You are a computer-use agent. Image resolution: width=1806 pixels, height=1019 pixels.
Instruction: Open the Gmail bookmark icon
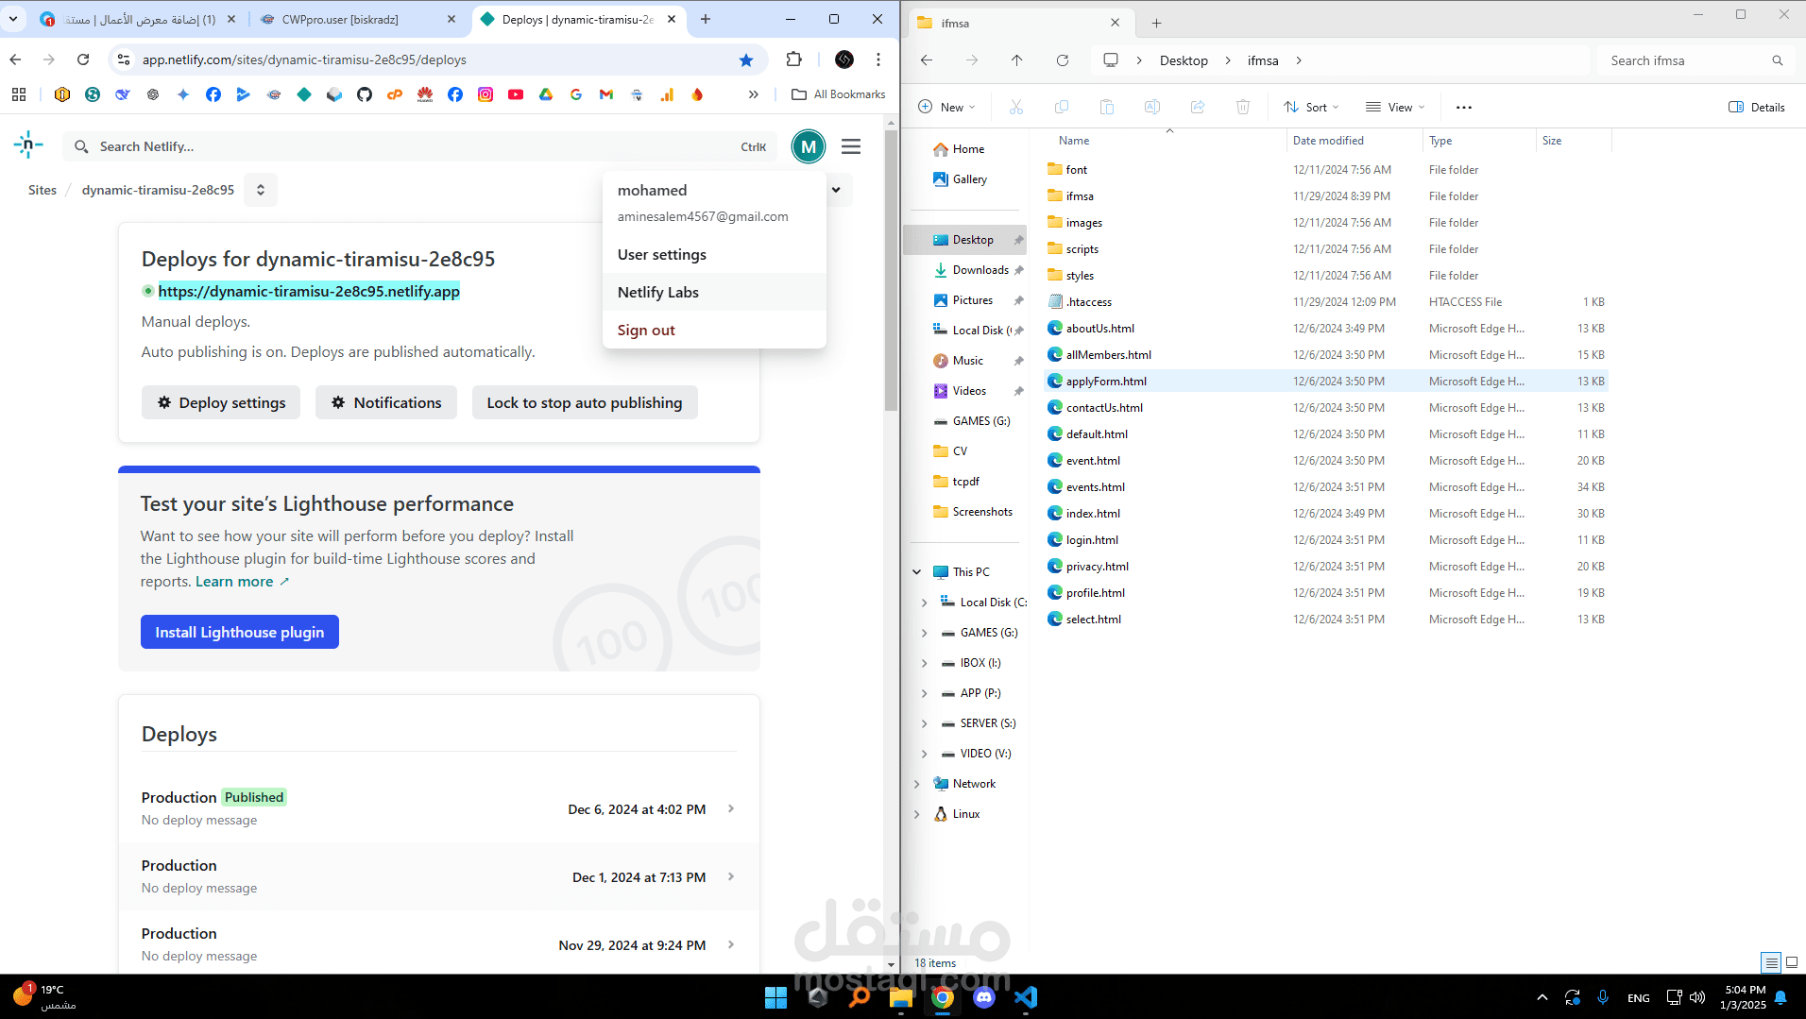point(606,94)
